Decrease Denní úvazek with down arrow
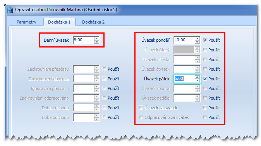This screenshot has width=261, height=146. (96, 42)
